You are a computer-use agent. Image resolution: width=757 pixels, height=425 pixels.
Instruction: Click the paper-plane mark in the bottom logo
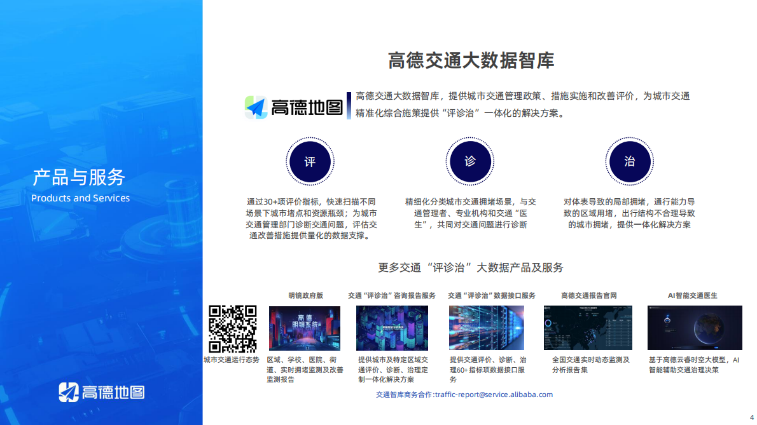(x=67, y=393)
